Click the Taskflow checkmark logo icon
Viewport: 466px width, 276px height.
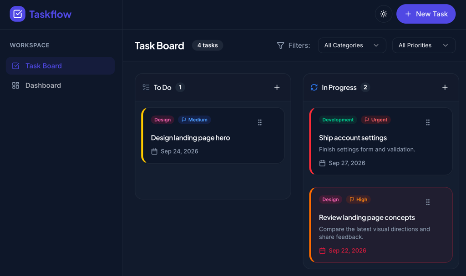(18, 14)
